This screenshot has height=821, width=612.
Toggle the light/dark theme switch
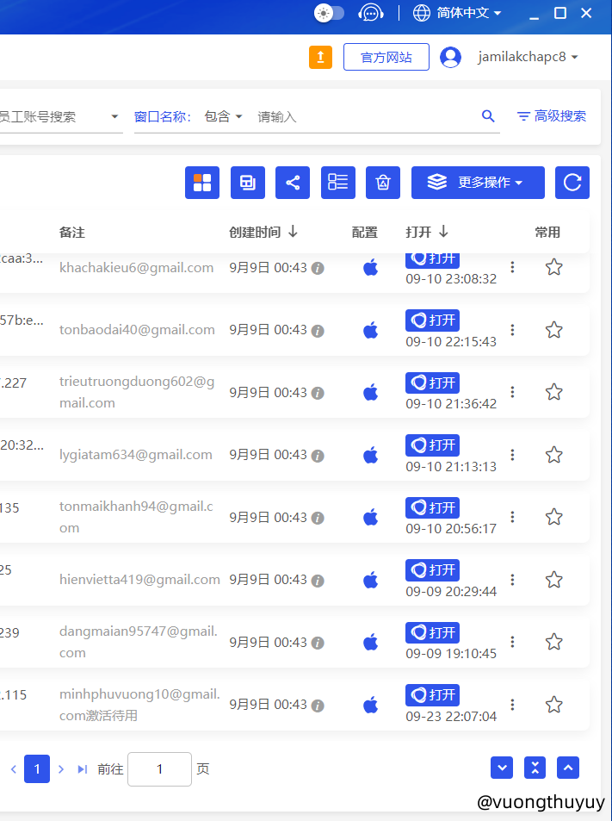(330, 13)
